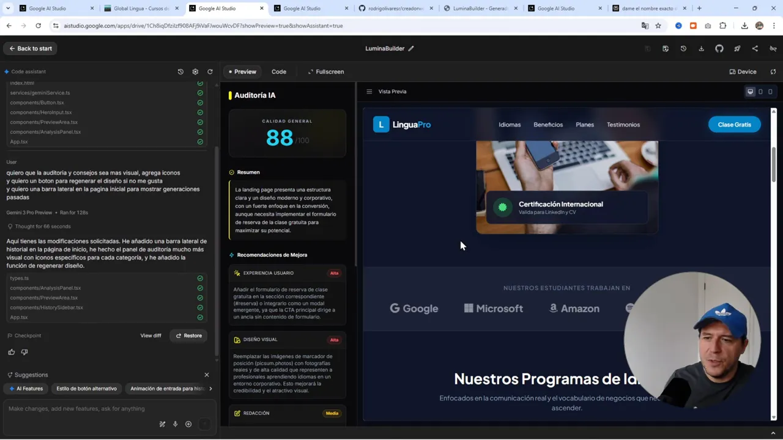
Task: Open the GitHub integration icon
Action: pyautogui.click(x=719, y=48)
